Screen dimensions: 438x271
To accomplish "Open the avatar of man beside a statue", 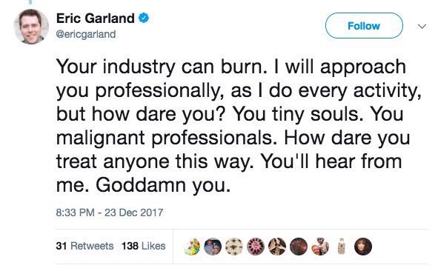I will pos(320,247).
